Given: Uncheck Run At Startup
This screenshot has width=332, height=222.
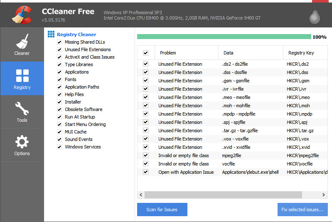Looking at the screenshot, I should [x=59, y=117].
